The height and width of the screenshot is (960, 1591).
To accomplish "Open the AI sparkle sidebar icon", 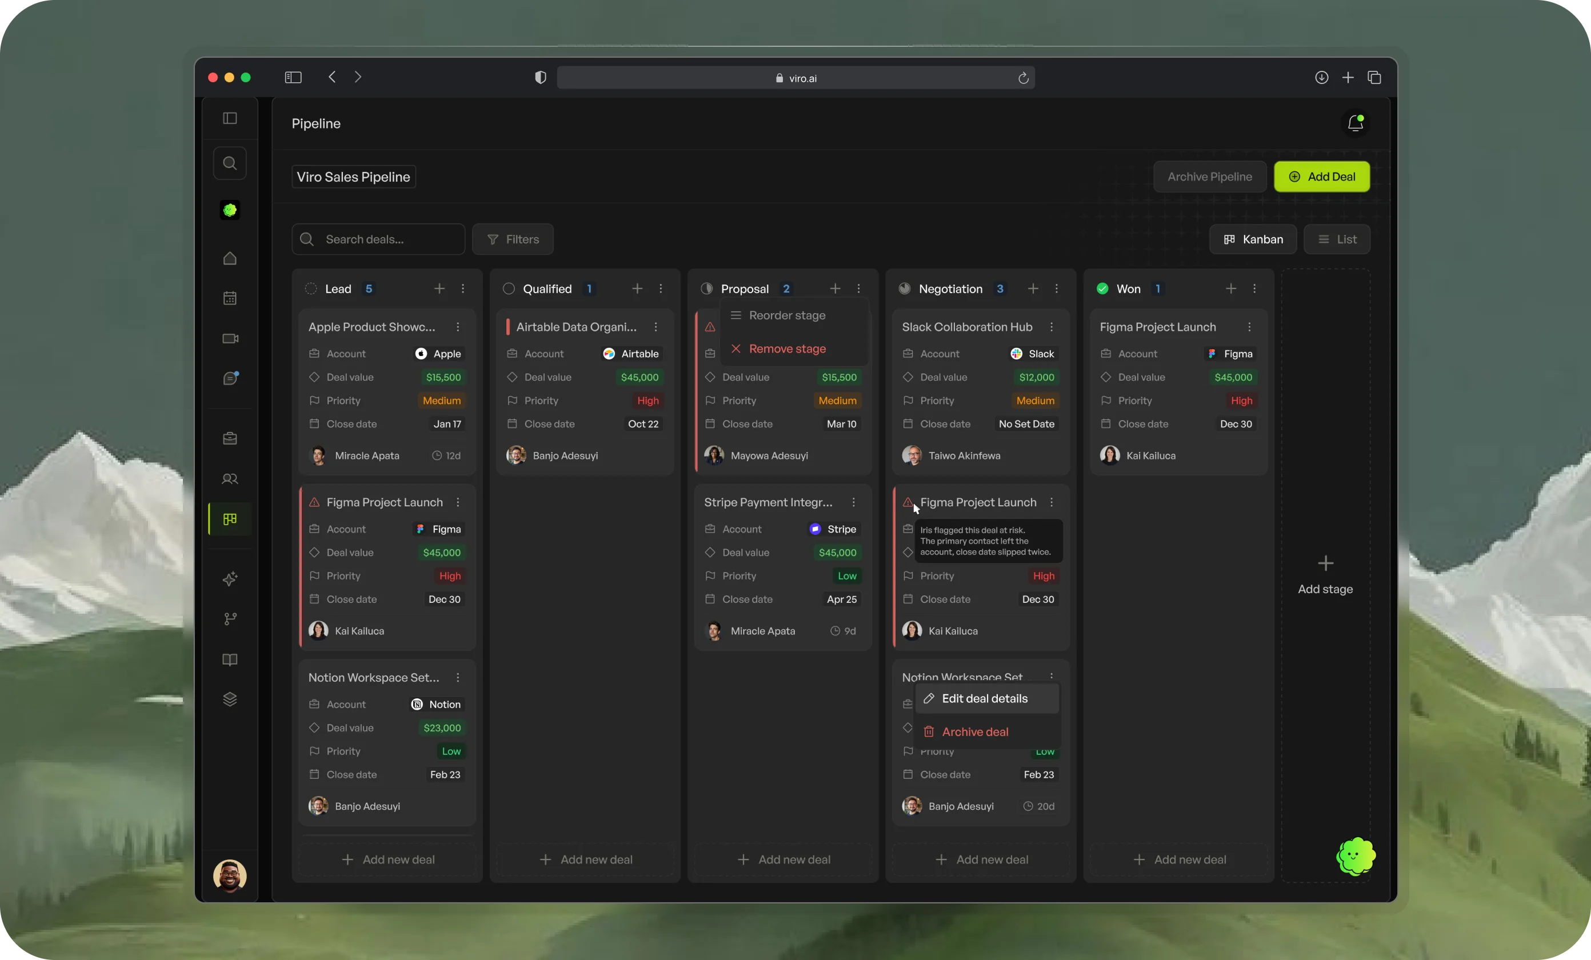I will (x=230, y=578).
